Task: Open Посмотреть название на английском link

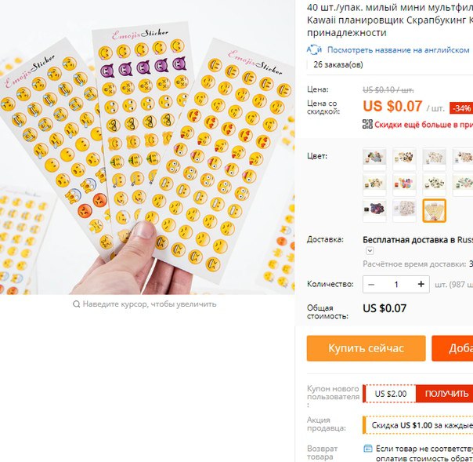Action: click(x=398, y=50)
